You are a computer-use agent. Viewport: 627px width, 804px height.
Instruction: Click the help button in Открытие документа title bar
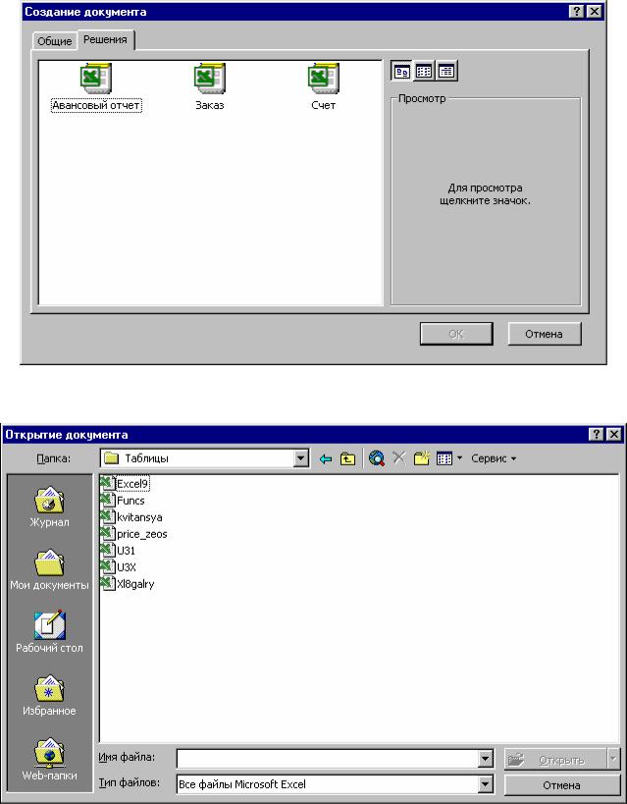coord(597,435)
